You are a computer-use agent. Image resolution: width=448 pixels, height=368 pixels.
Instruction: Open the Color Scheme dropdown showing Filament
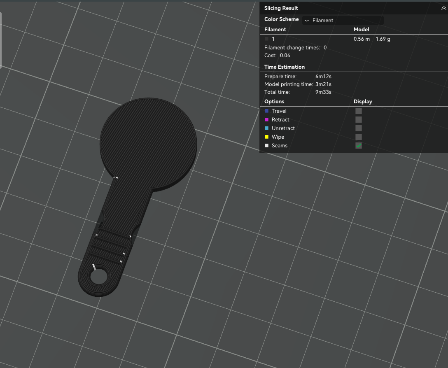point(343,20)
